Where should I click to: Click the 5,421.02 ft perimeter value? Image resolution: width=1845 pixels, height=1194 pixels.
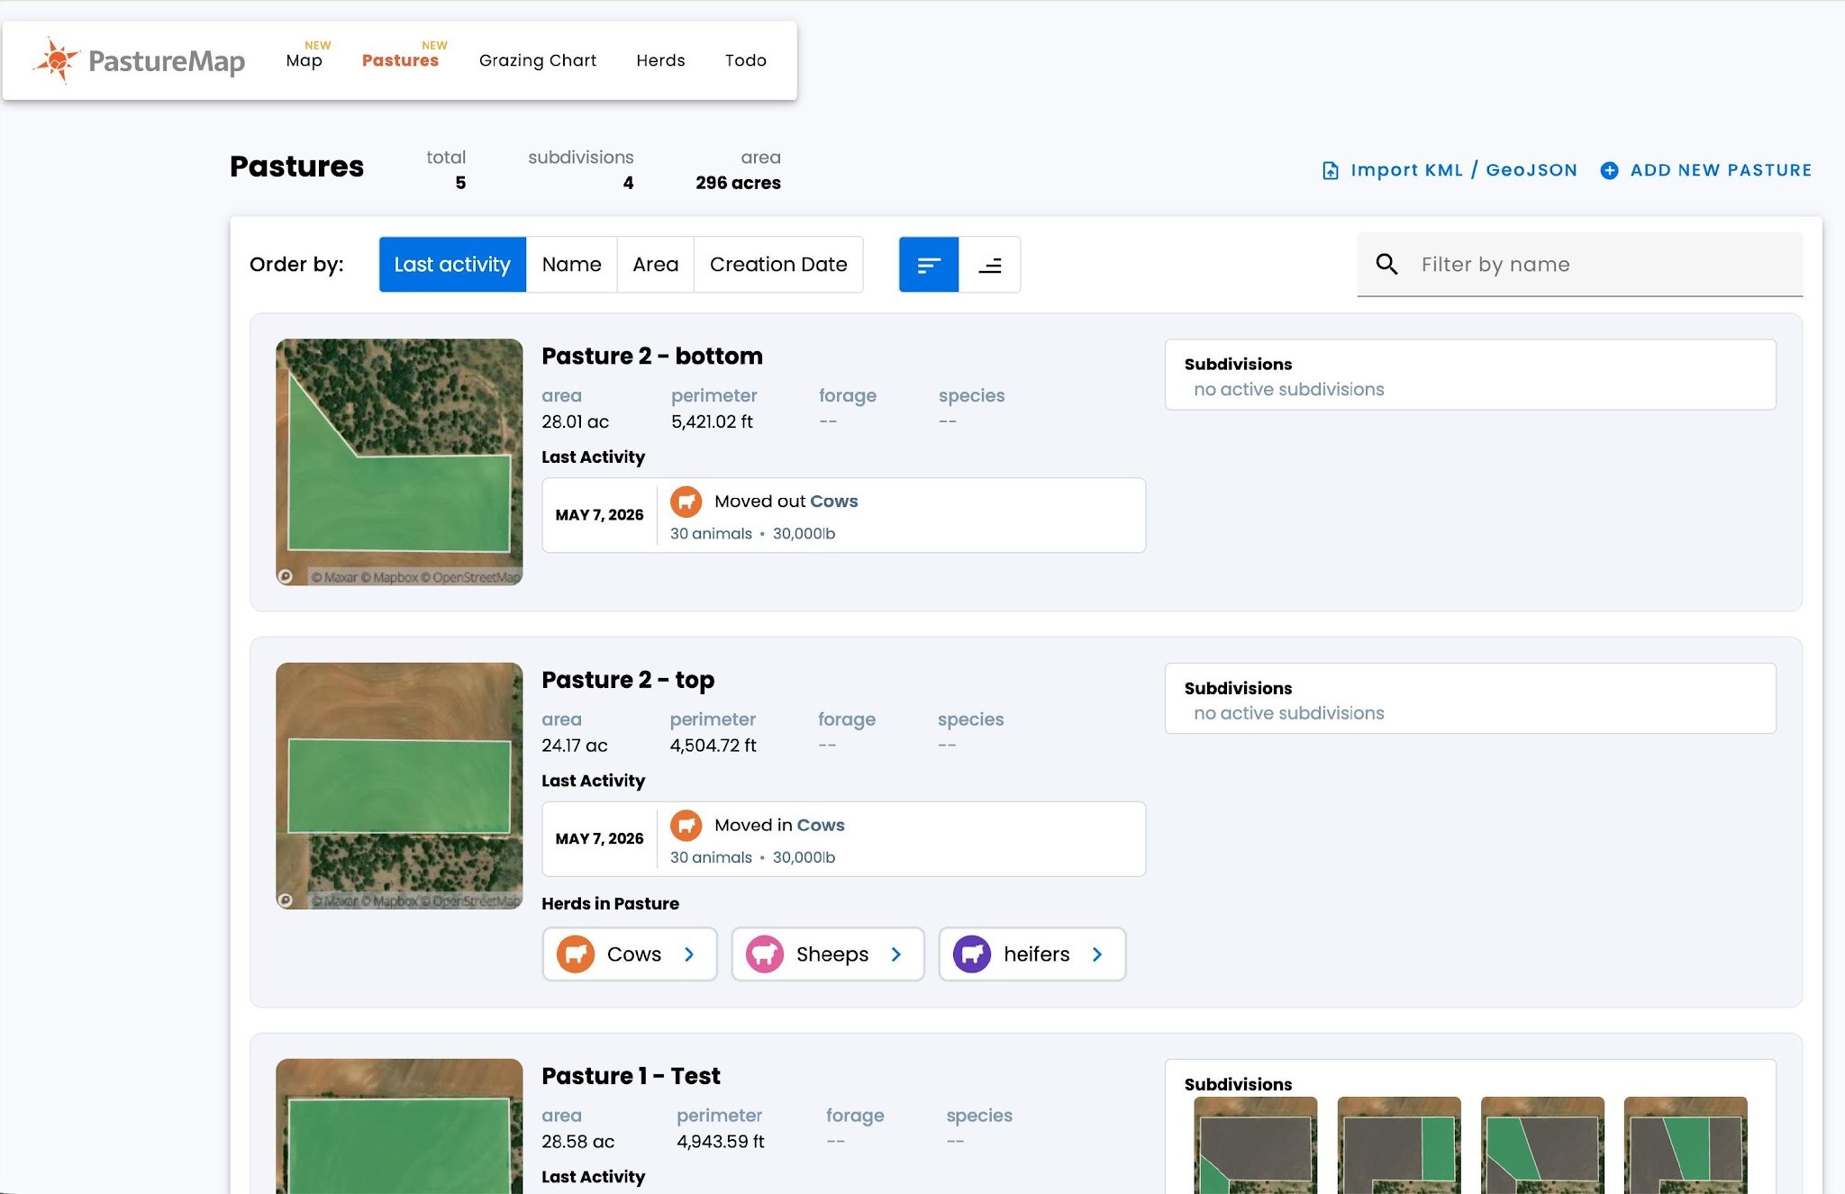pyautogui.click(x=712, y=421)
